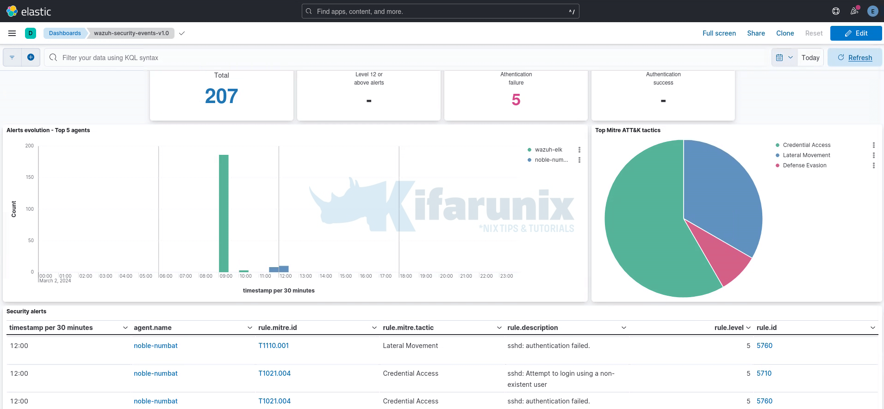
Task: Open the newsfeed notifications icon
Action: [854, 11]
